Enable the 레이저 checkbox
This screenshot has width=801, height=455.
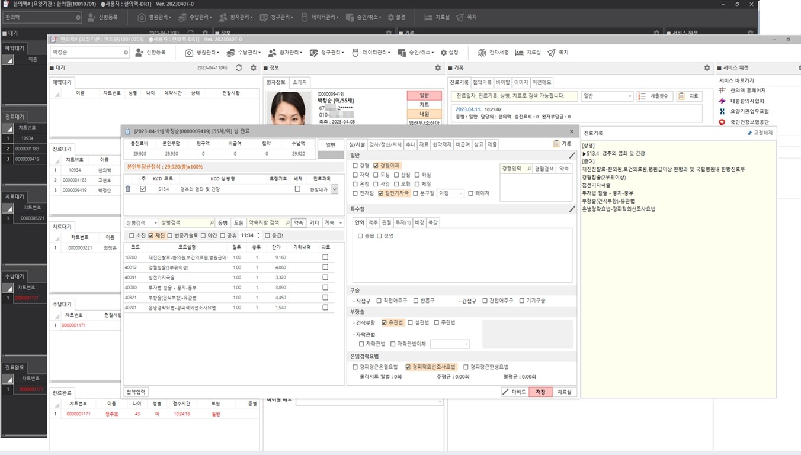(470, 193)
